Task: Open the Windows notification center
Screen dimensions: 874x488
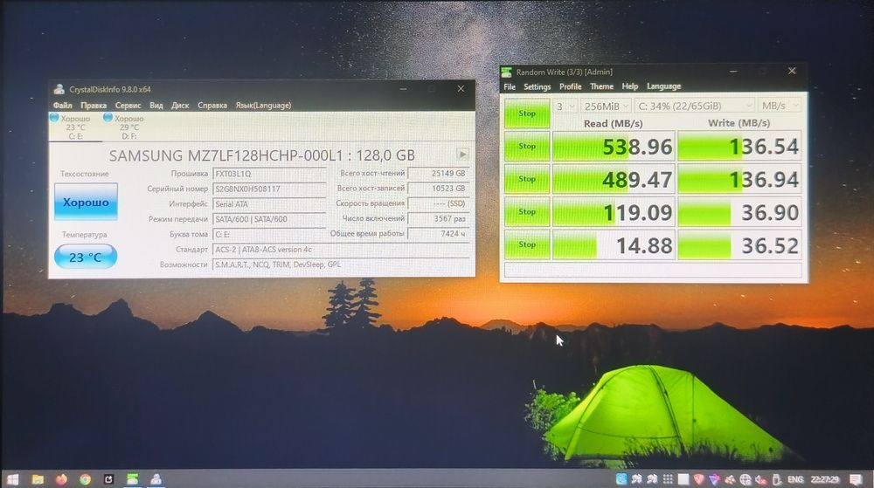Action: pos(857,479)
